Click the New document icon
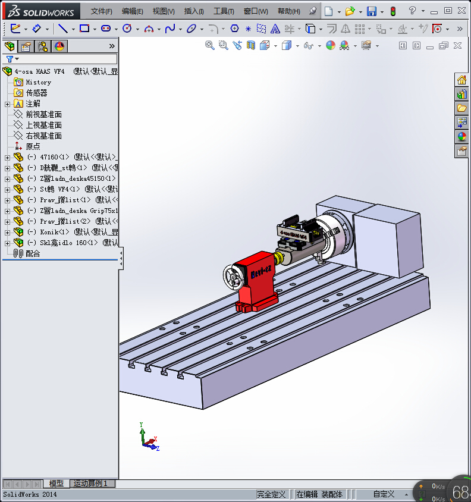The width and height of the screenshot is (471, 502). click(x=328, y=11)
